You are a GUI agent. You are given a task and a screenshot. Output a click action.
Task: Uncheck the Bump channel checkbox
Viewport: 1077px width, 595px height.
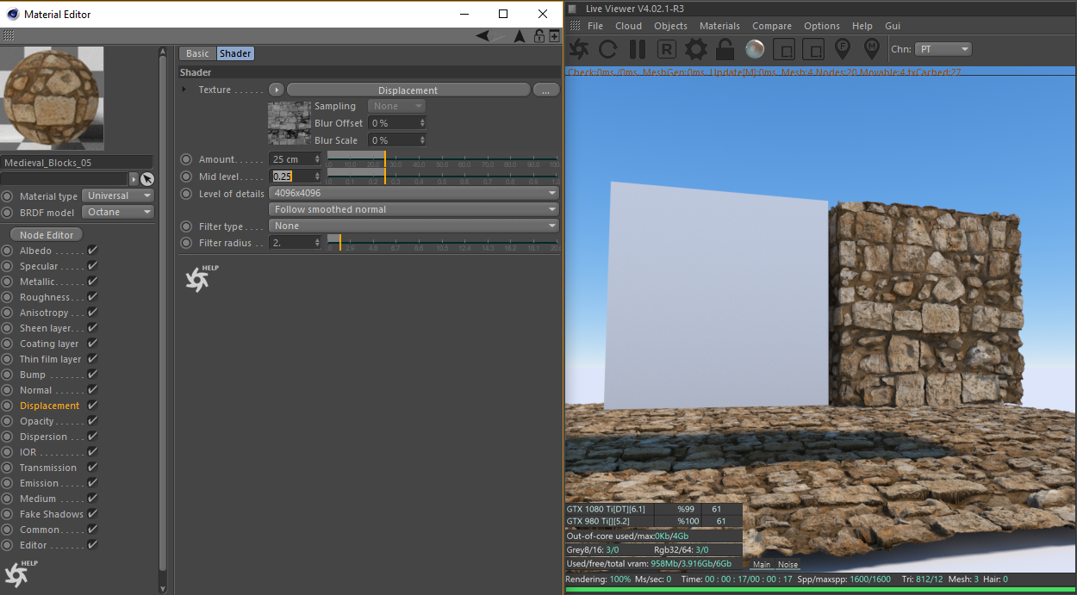point(92,375)
